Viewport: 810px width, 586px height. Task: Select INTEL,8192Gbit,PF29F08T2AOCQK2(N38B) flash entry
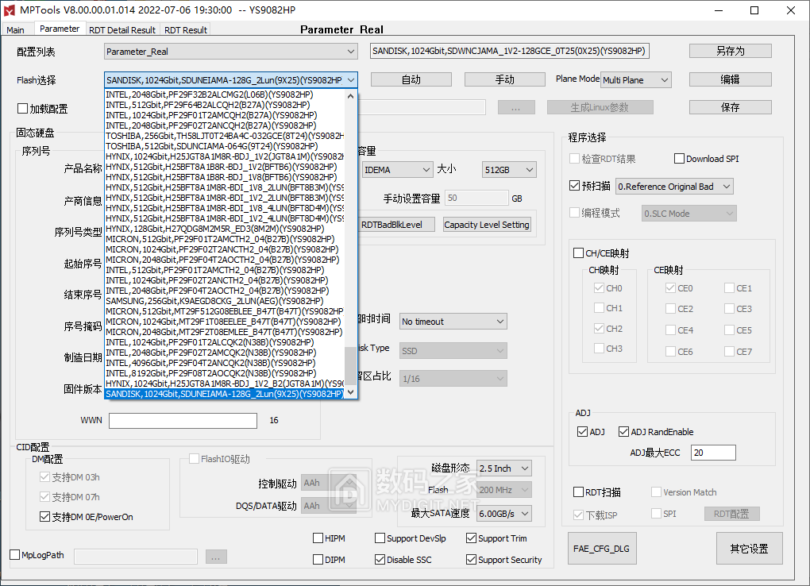(224, 374)
